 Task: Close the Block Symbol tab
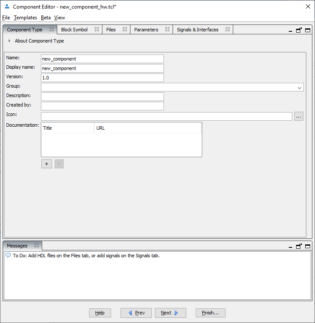(97, 30)
